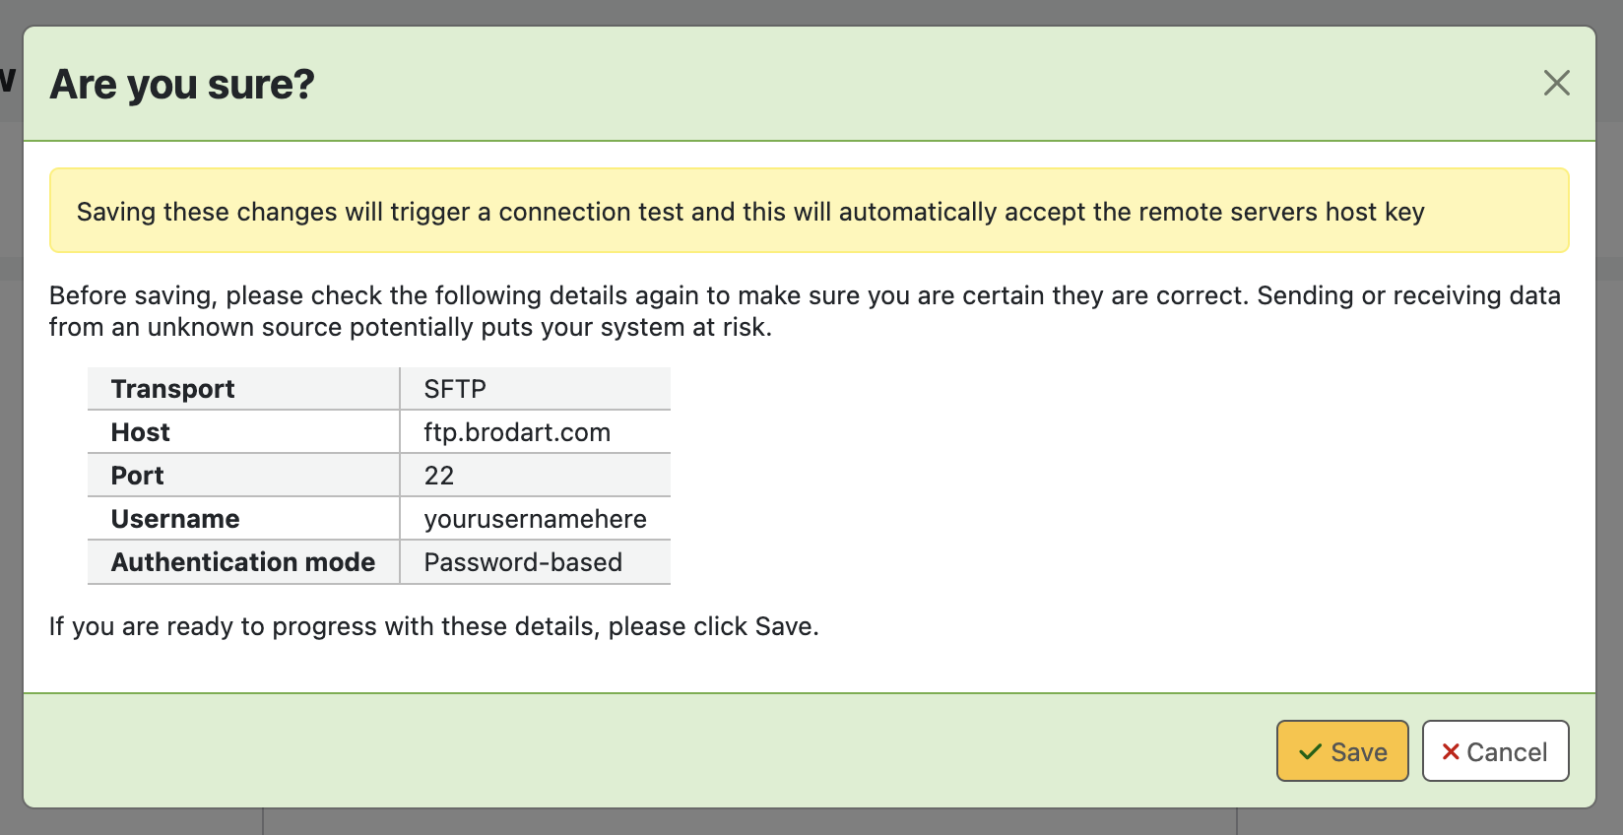This screenshot has width=1623, height=835.
Task: Click the port value 22
Action: (439, 476)
